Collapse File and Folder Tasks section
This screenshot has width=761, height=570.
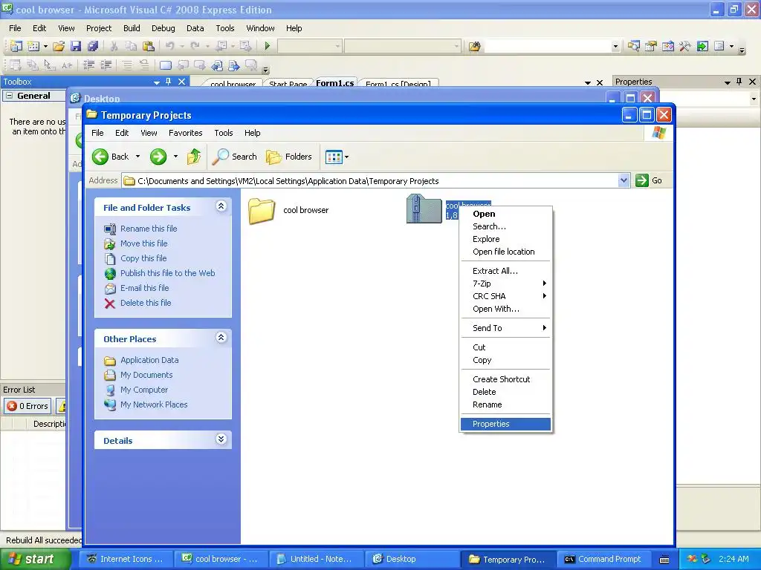click(x=221, y=206)
